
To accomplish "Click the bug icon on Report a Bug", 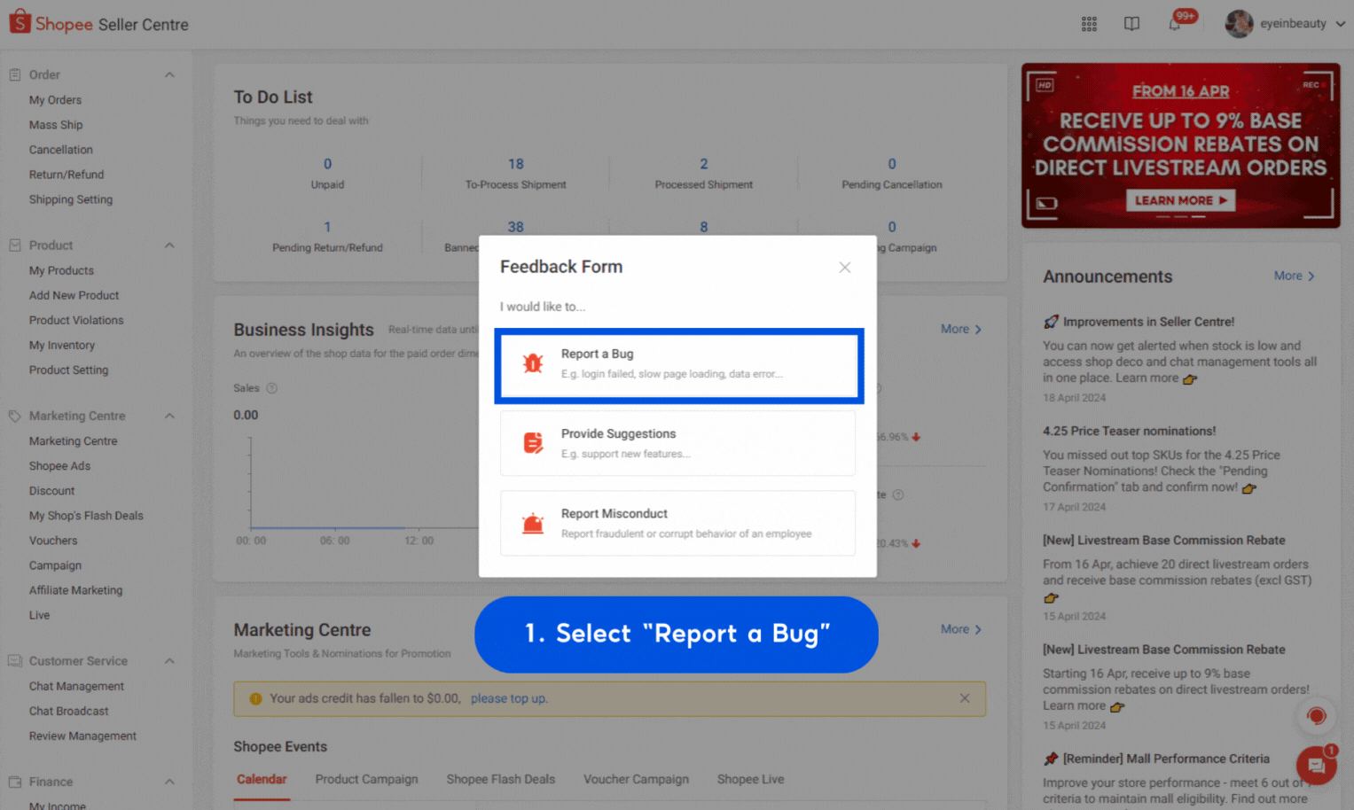I will pyautogui.click(x=532, y=362).
